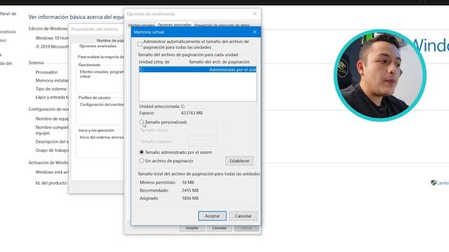The image size is (449, 252).
Task: Click Recomendado value 2415 MB
Action: pos(190,190)
